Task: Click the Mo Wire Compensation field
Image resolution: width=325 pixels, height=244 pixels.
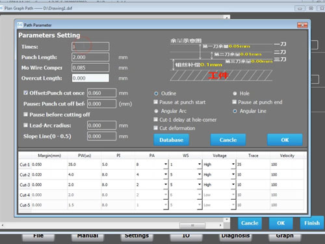Action: [90, 68]
